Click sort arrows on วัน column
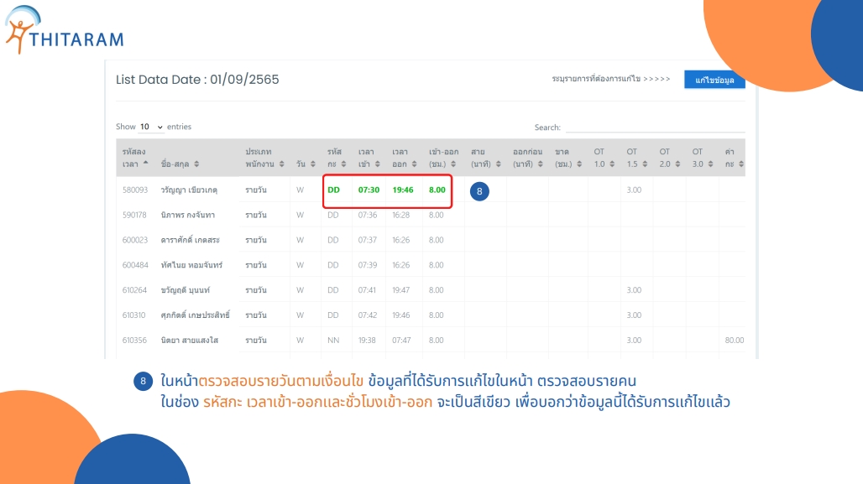The image size is (863, 484). click(x=313, y=164)
